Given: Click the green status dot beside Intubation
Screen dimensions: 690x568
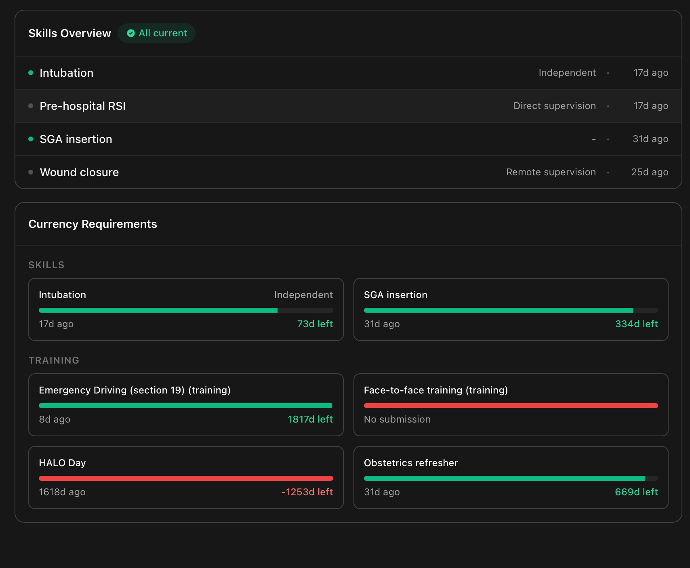Looking at the screenshot, I should tap(31, 73).
